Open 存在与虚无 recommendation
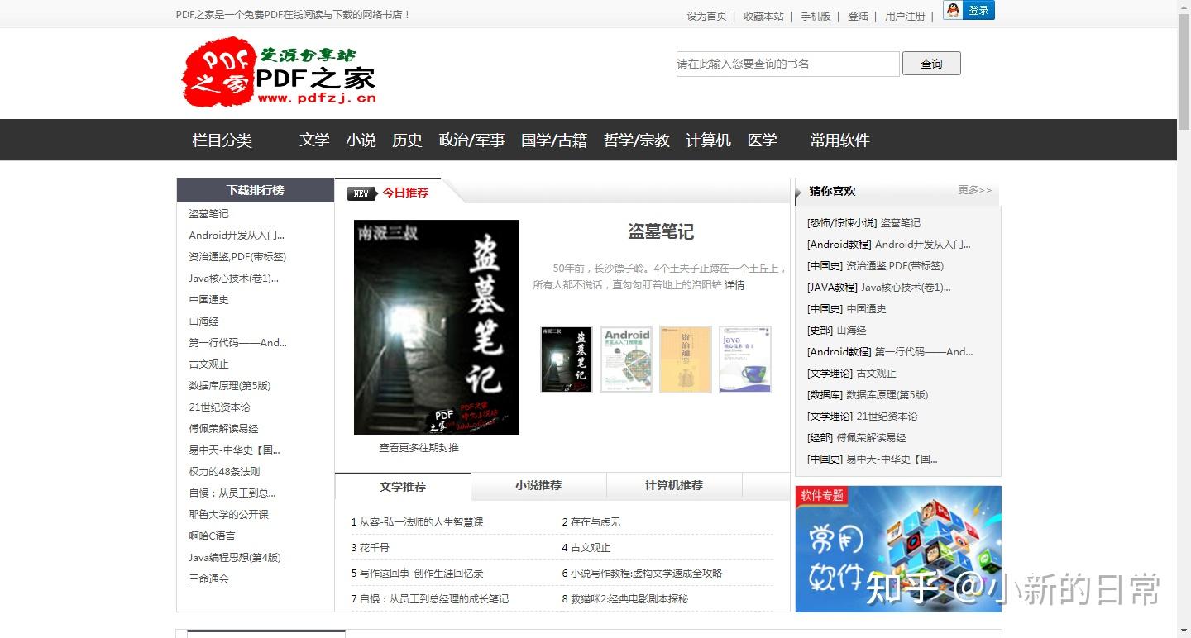Image resolution: width=1191 pixels, height=638 pixels. (x=595, y=522)
